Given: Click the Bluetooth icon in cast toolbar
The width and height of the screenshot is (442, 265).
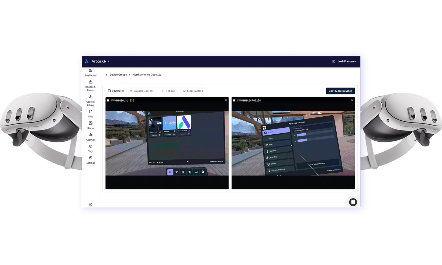Looking at the screenshot, I should click(x=183, y=172).
